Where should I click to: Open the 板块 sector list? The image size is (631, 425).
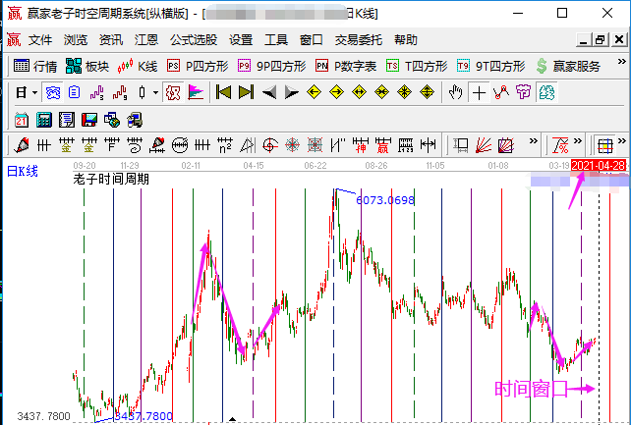(86, 66)
